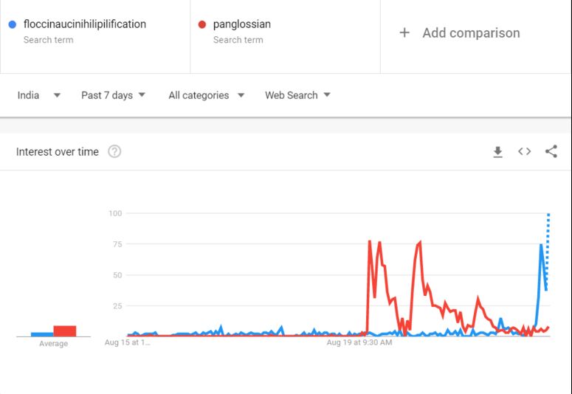Open the embed code icon
Image resolution: width=572 pixels, height=394 pixels.
524,151
